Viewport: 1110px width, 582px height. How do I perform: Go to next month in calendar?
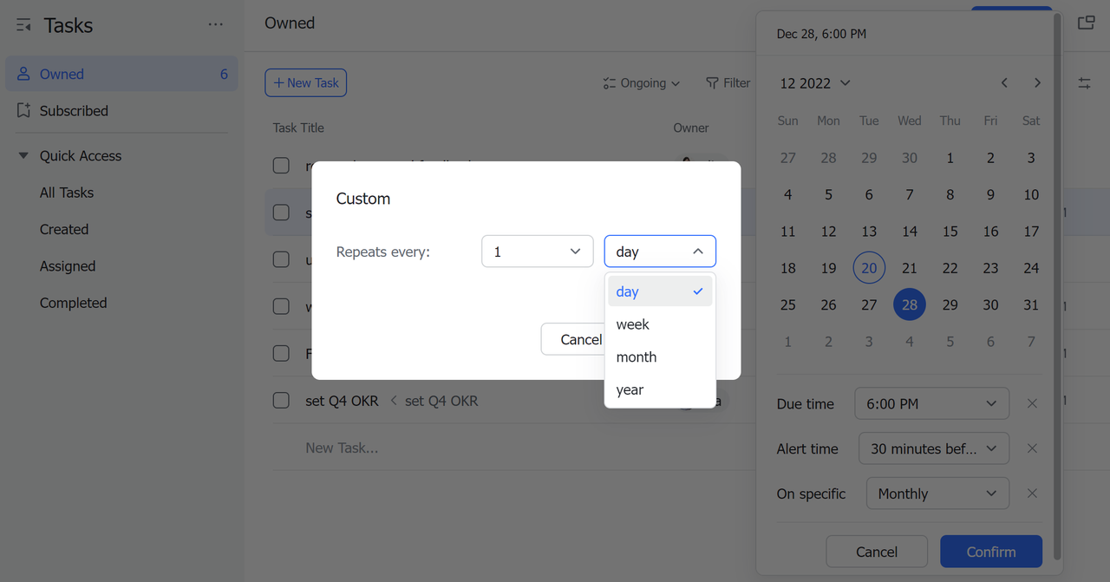1037,83
